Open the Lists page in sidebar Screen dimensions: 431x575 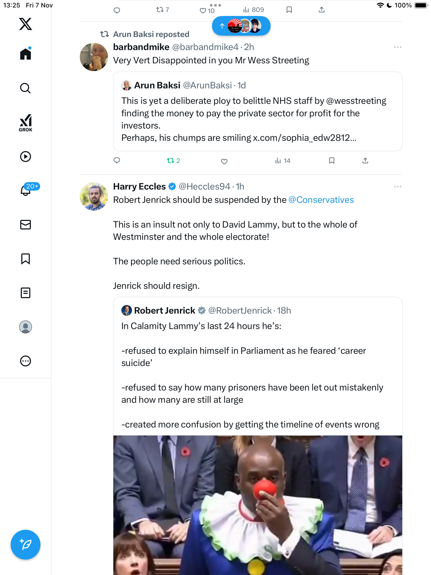[x=26, y=293]
